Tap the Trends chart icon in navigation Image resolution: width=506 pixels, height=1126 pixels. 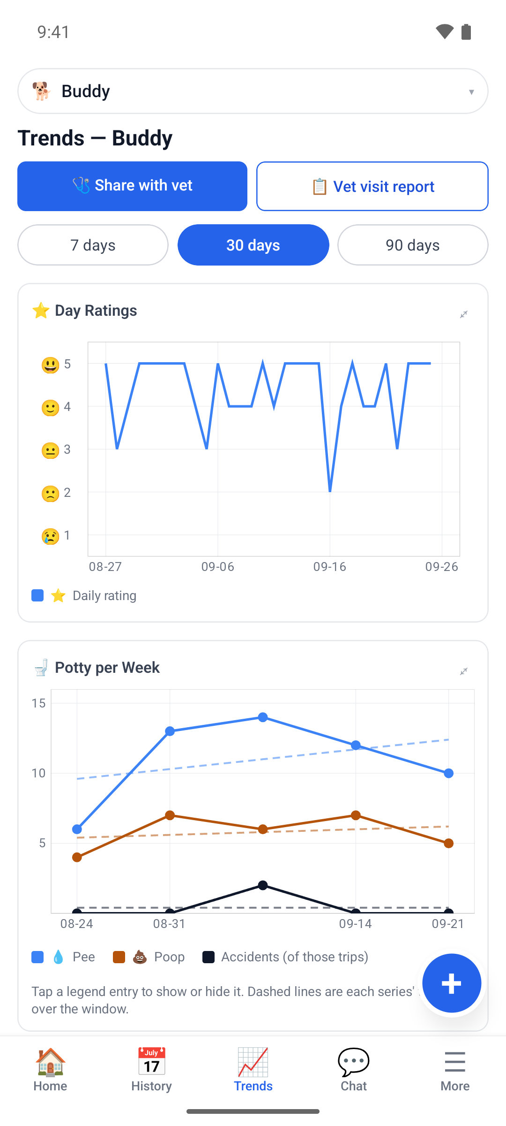(x=253, y=1062)
